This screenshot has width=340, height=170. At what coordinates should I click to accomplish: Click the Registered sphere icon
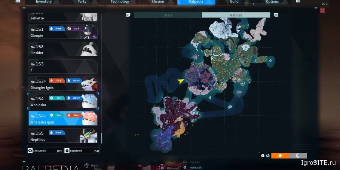point(67,151)
